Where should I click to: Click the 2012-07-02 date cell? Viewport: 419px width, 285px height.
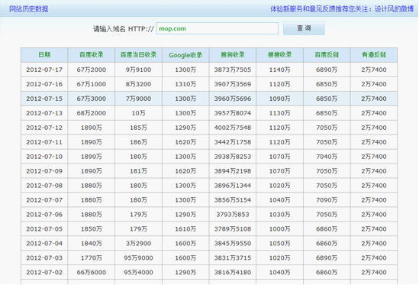tap(44, 272)
